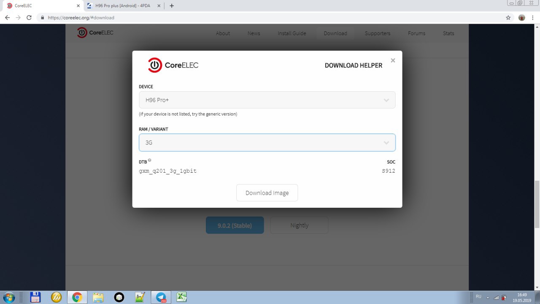Open the black circular app in taskbar

(x=119, y=297)
